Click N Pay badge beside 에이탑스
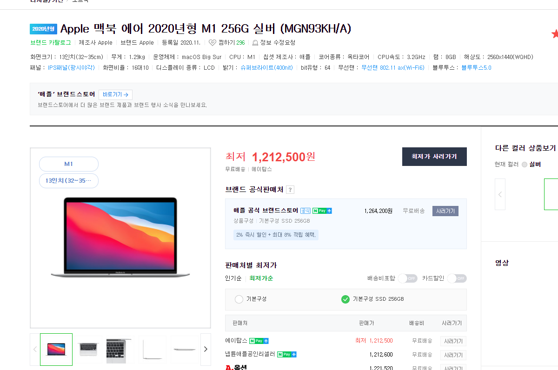Viewport: 558px width, 370px height. (259, 341)
